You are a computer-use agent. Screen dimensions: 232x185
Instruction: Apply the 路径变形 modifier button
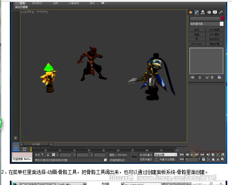coord(214,39)
